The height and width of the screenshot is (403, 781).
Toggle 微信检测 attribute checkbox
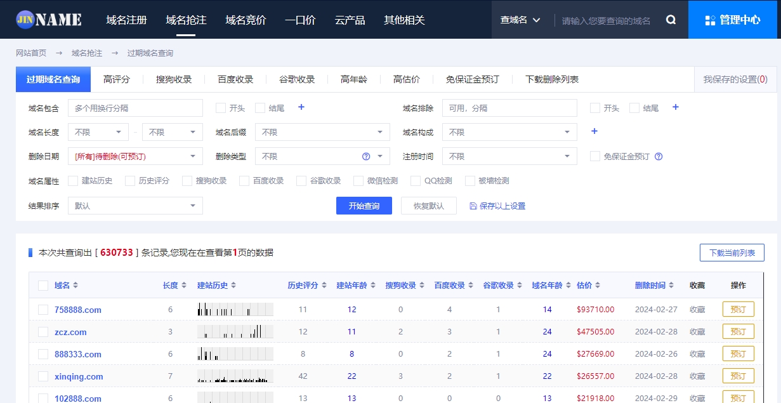click(358, 181)
